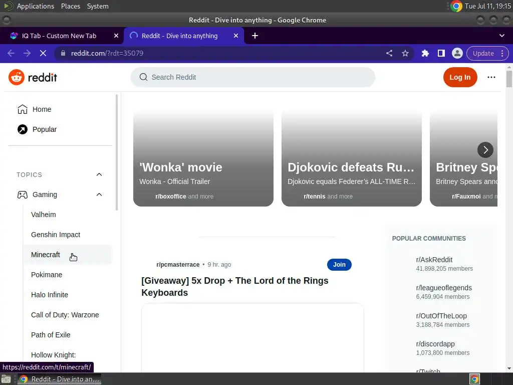This screenshot has width=513, height=385.
Task: Open the Genshin Impact topic
Action: (x=56, y=235)
